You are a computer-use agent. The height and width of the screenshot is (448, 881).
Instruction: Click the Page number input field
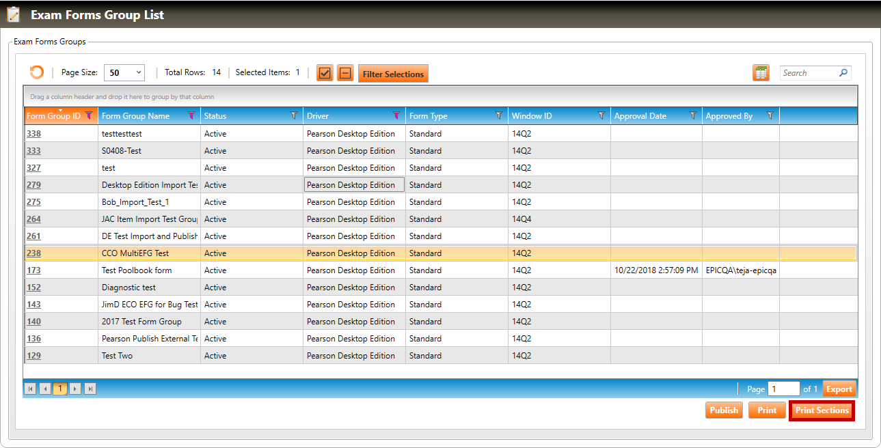click(783, 389)
